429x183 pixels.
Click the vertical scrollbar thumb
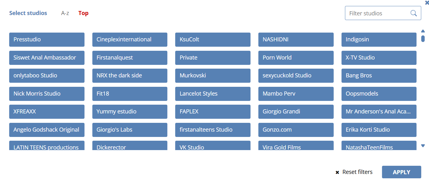[423, 39]
